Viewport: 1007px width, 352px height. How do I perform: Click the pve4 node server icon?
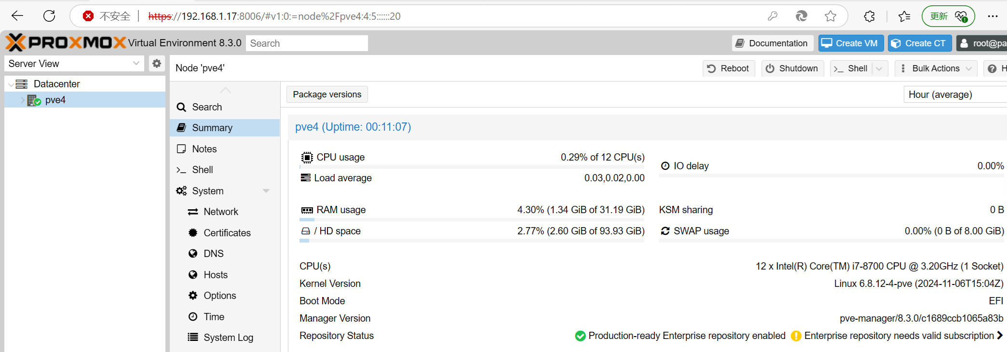[x=34, y=100]
